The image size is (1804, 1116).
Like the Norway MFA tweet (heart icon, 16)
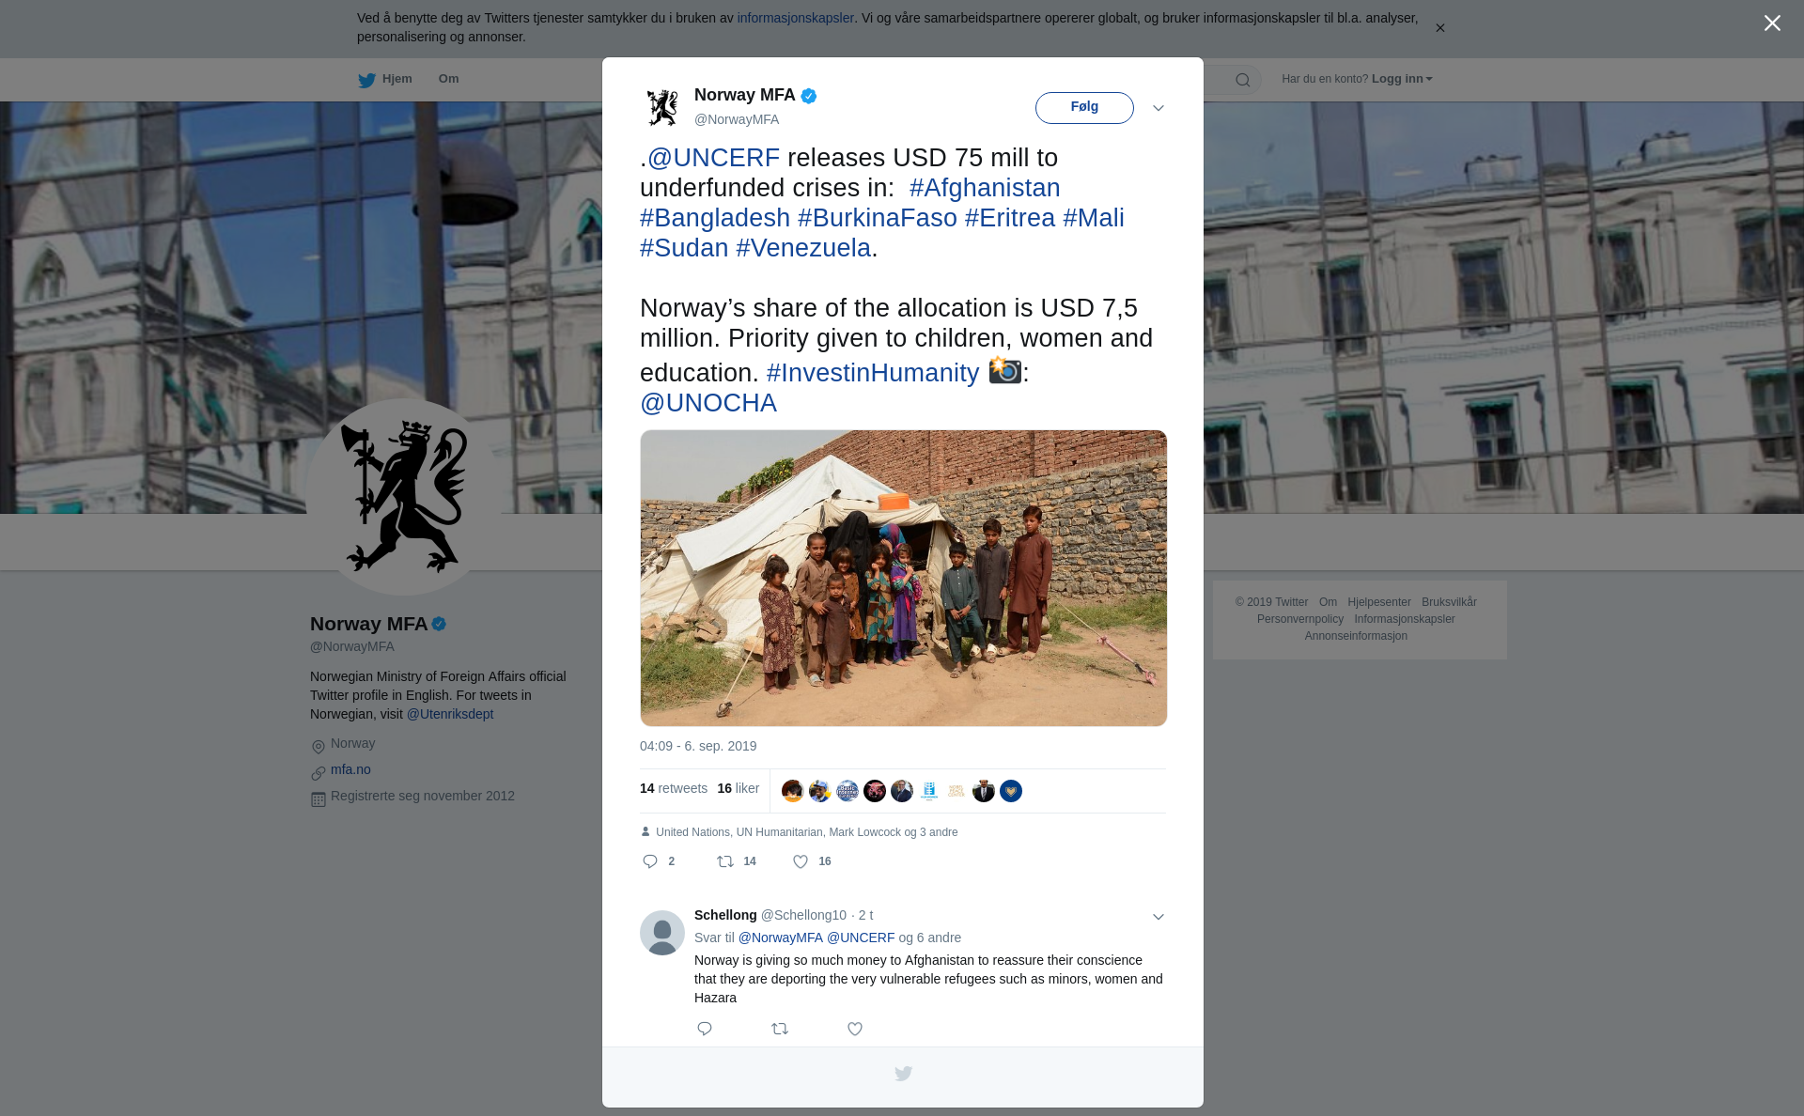pyautogui.click(x=801, y=861)
